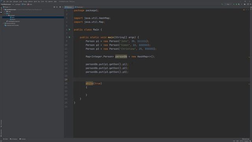
Task: Run the Main class from gutter icon
Action: (x=70, y=30)
